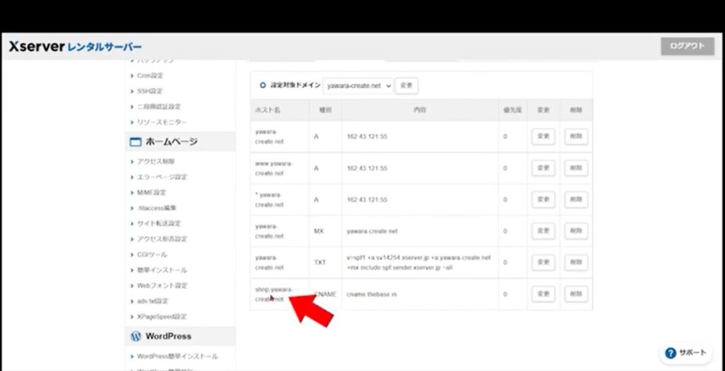Open エラーページ設定 in the sidebar
This screenshot has width=725, height=371.
pos(162,177)
